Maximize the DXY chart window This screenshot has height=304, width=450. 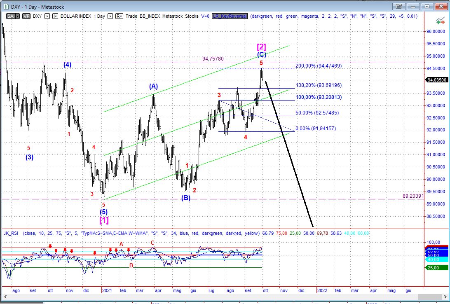[x=427, y=6]
